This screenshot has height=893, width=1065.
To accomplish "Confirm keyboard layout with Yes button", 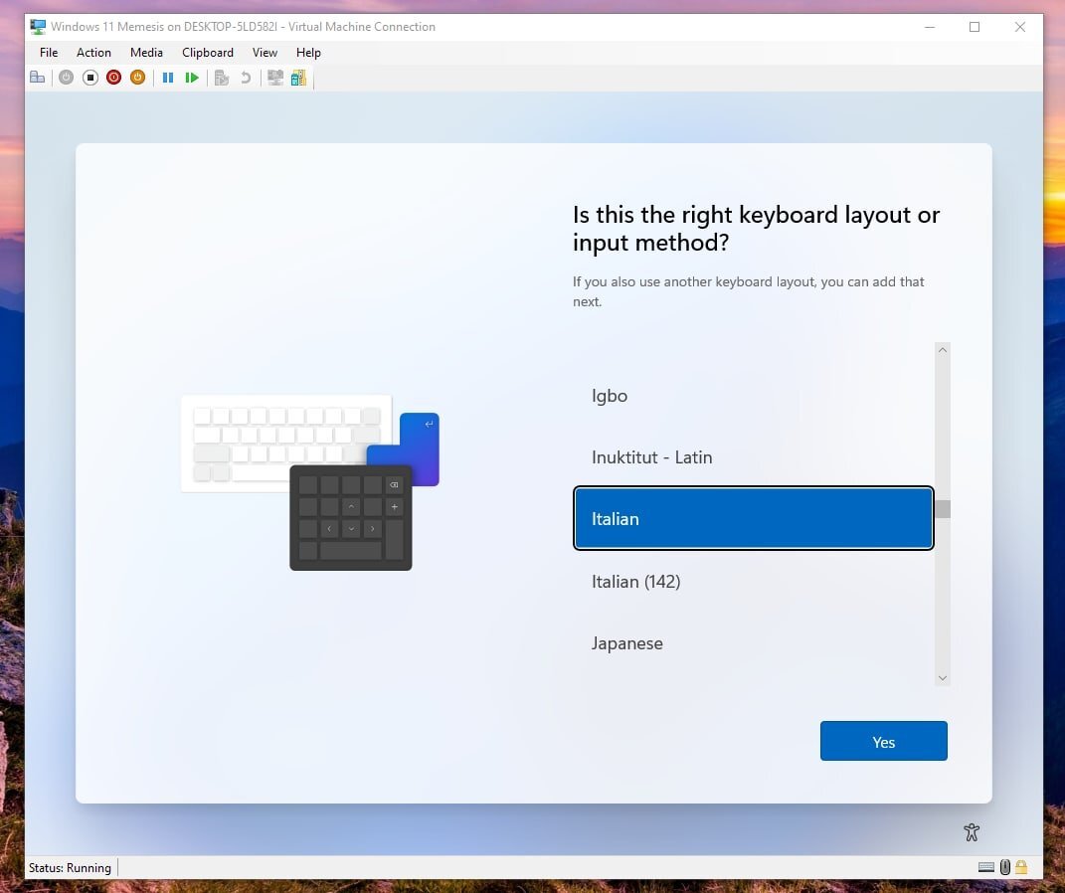I will tap(883, 741).
